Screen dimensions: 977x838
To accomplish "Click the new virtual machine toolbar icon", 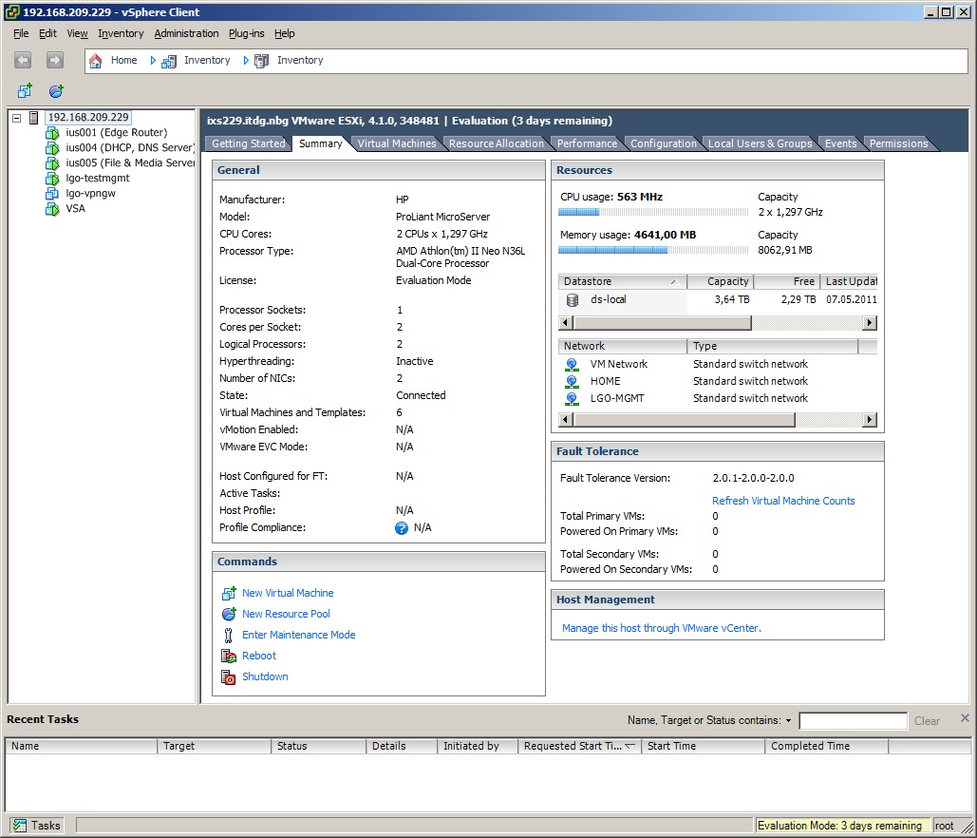I will tap(25, 91).
